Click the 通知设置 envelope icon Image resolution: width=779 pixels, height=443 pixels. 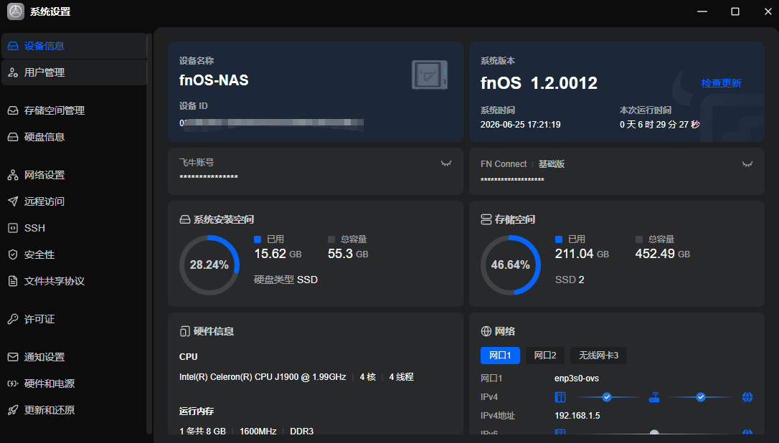[x=13, y=357]
